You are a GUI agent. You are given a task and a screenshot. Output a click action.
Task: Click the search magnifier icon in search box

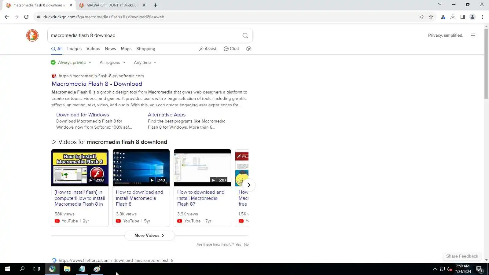tap(245, 35)
